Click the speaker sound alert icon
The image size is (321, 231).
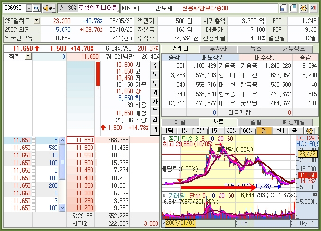47,8
